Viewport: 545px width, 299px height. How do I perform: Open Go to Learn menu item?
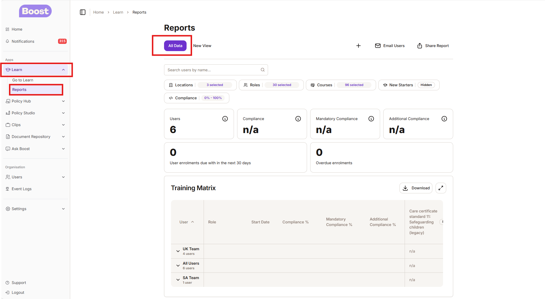tap(23, 80)
